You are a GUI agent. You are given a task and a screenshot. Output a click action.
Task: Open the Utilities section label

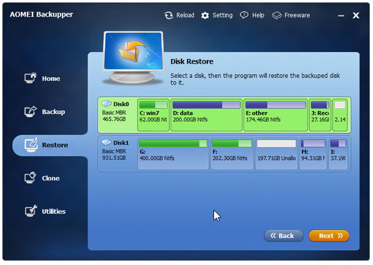[x=53, y=211]
